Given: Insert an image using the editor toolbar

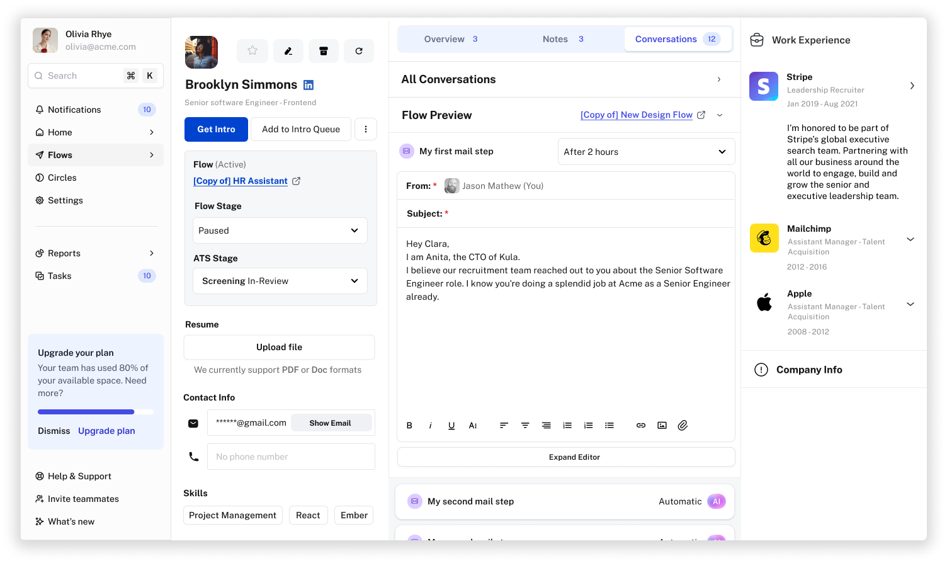Looking at the screenshot, I should click(x=662, y=426).
